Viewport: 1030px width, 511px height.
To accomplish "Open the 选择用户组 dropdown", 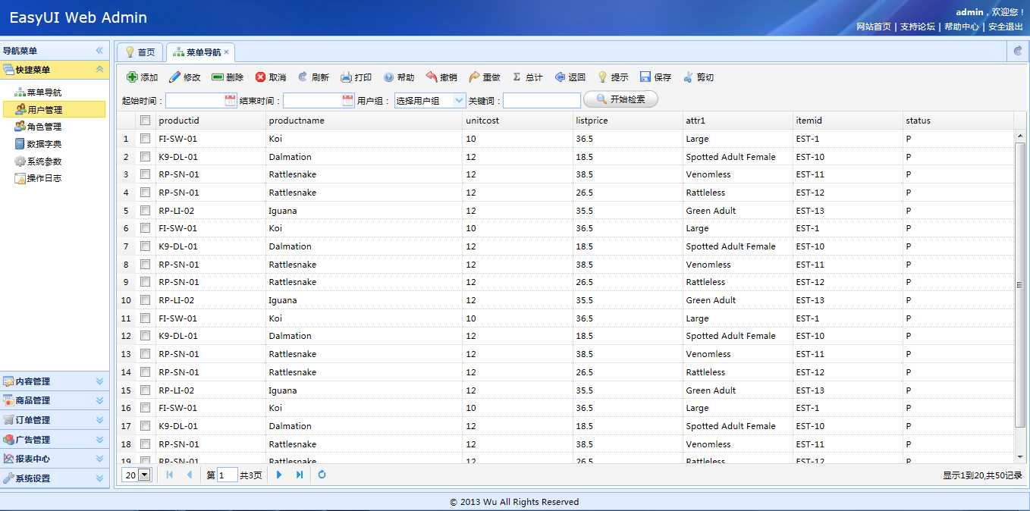I will [459, 100].
